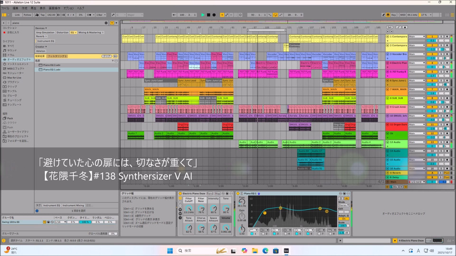456x256 pixels.
Task: Click the Microsoft Edge icon in the taskbar
Action: click(266, 250)
